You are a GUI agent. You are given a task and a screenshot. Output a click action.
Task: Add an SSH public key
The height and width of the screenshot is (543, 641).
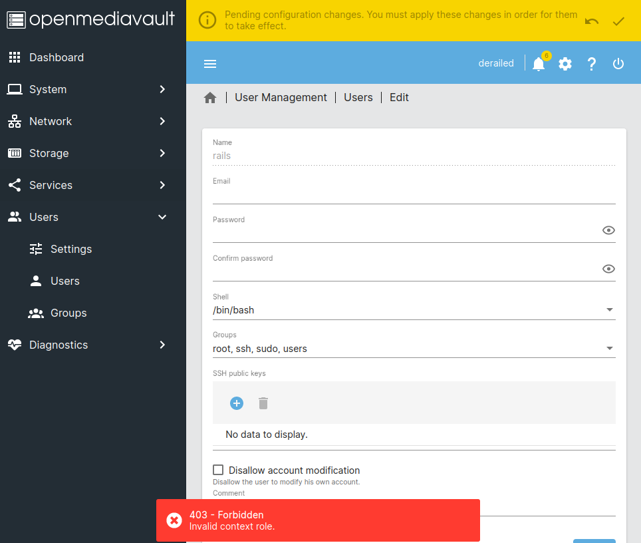(x=237, y=403)
